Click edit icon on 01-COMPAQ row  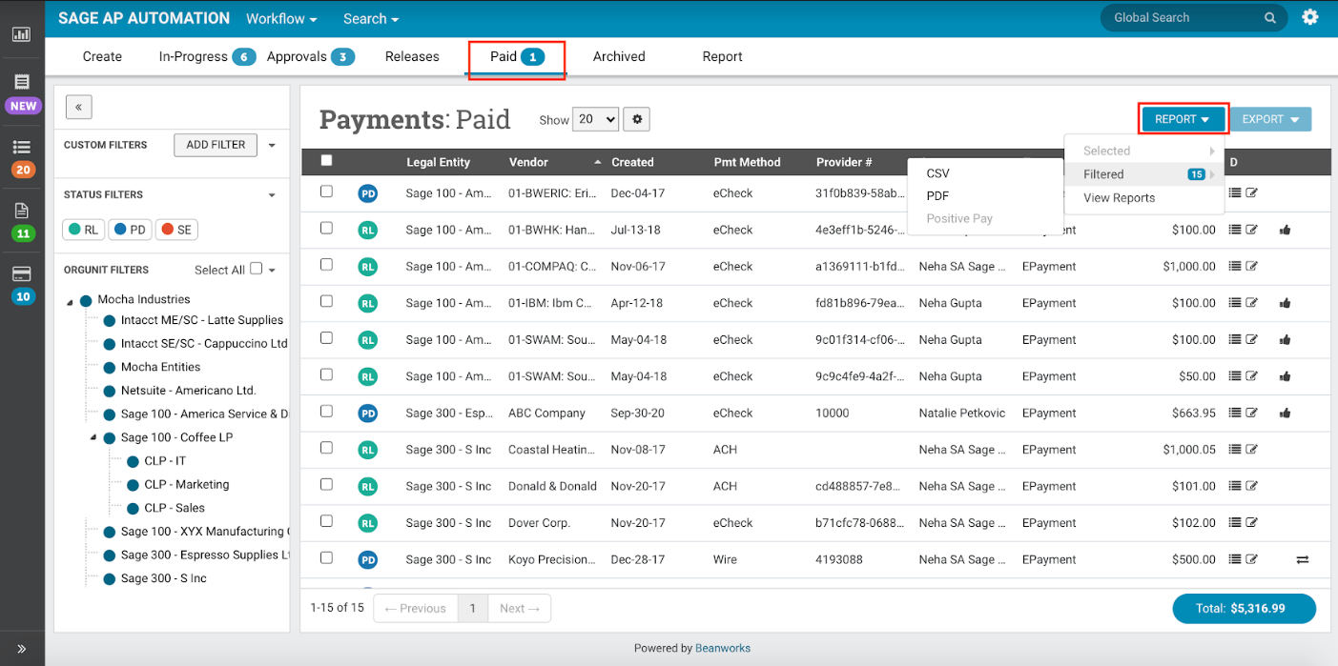click(1252, 266)
